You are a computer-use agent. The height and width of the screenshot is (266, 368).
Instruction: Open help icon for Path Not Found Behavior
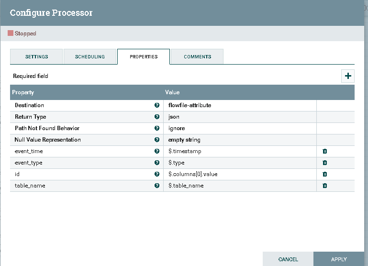coord(157,128)
